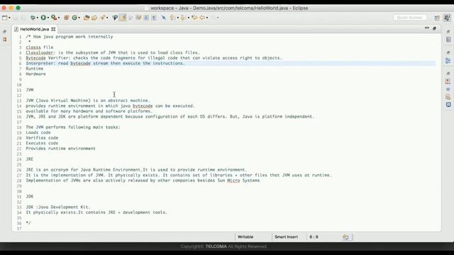Restore the top right minimized view stack
The height and width of the screenshot is (255, 454).
[448, 31]
